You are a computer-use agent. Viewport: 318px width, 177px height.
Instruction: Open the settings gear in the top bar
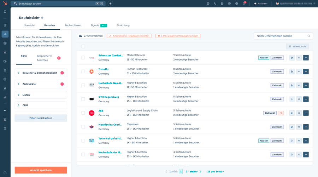coord(237,4)
